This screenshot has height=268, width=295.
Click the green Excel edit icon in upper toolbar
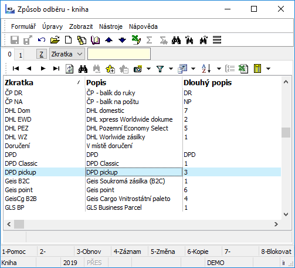136,40
